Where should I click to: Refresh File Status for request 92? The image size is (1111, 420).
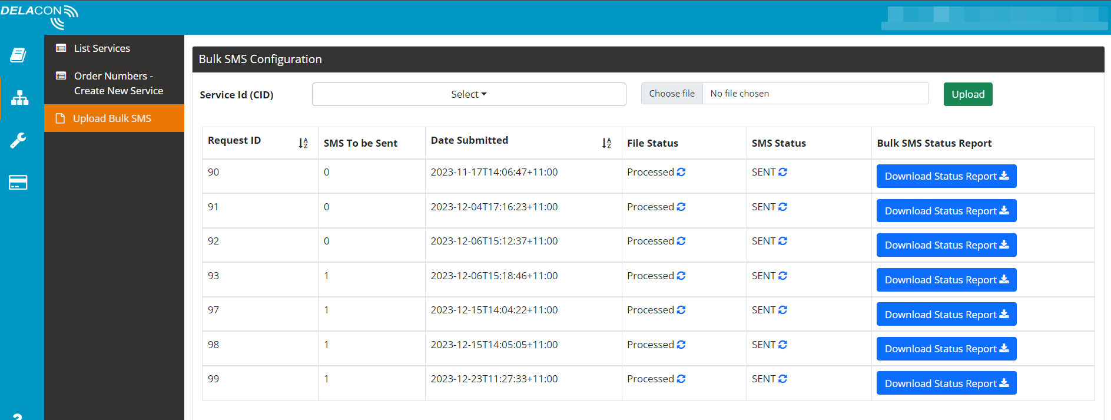(x=681, y=241)
